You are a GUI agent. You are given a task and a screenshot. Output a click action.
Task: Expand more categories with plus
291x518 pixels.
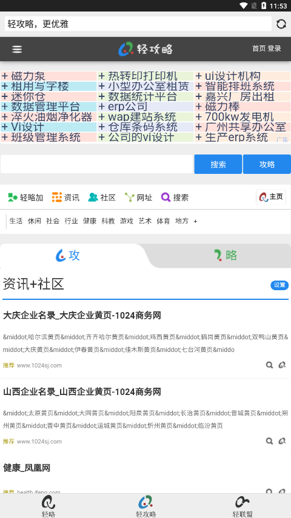tap(195, 221)
